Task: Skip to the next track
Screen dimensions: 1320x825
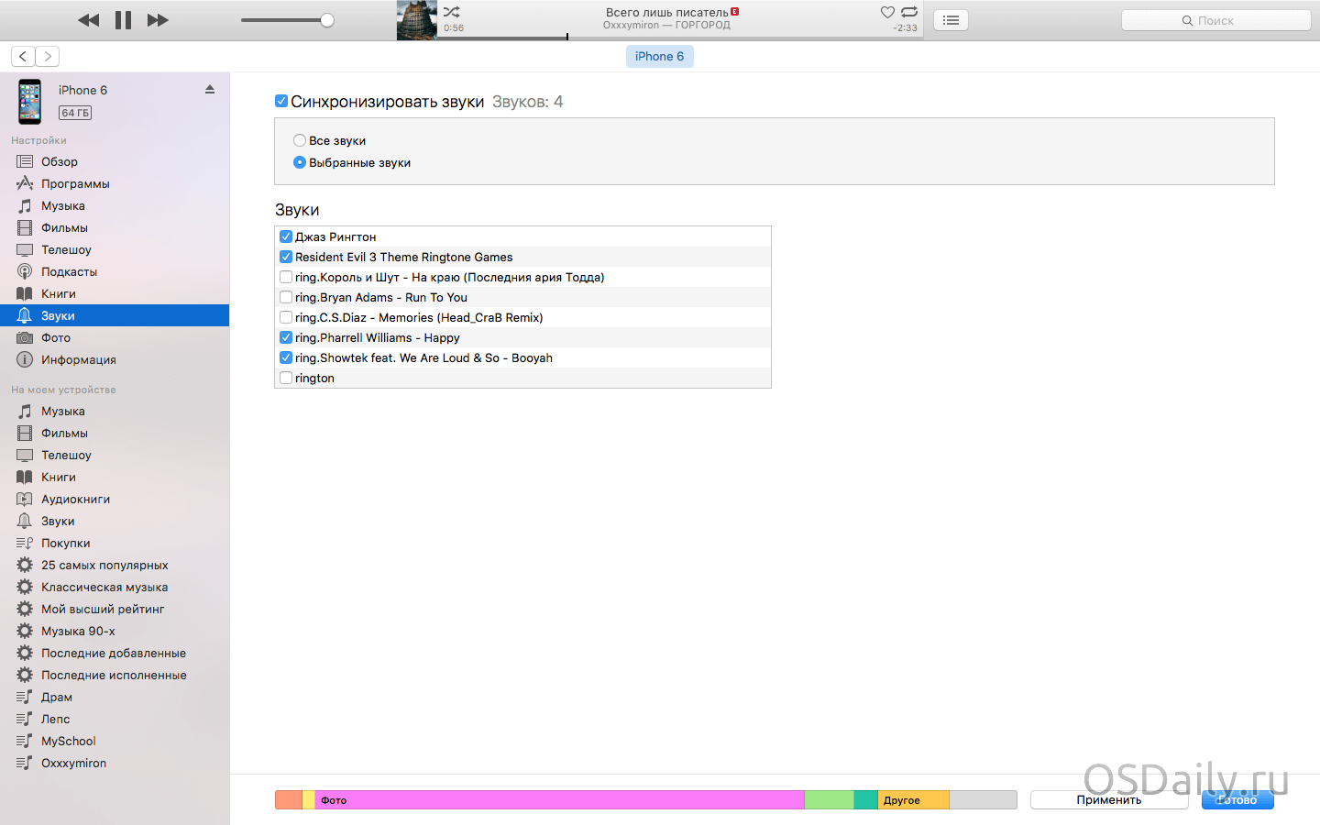Action: 158,20
